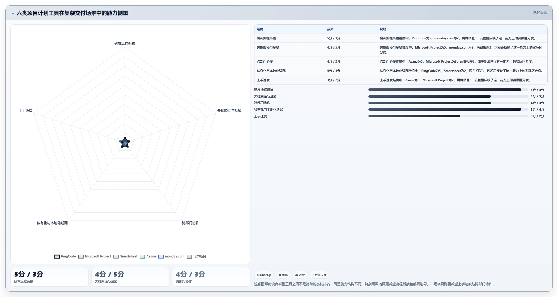Click the 研发流程衔接 progress bar

448,90
